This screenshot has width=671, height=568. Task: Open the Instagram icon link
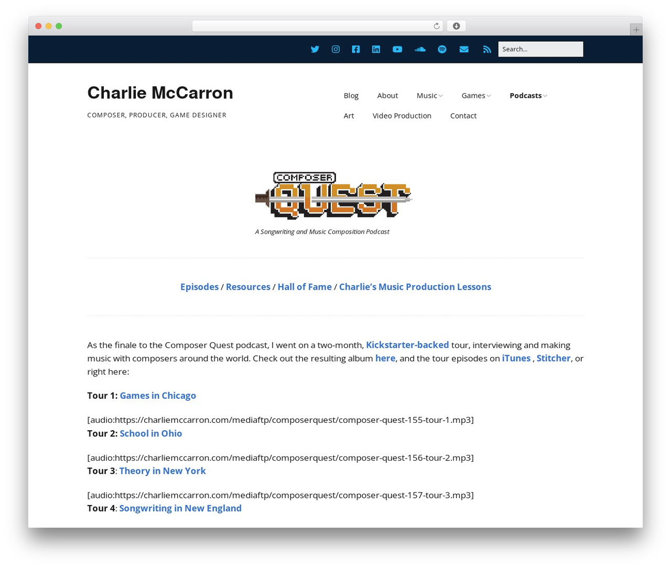pos(335,49)
